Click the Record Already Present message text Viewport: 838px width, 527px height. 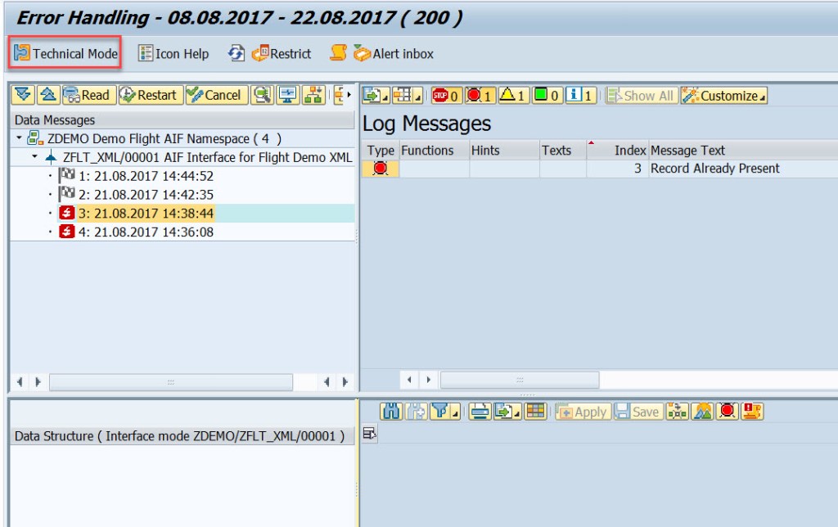click(x=714, y=169)
